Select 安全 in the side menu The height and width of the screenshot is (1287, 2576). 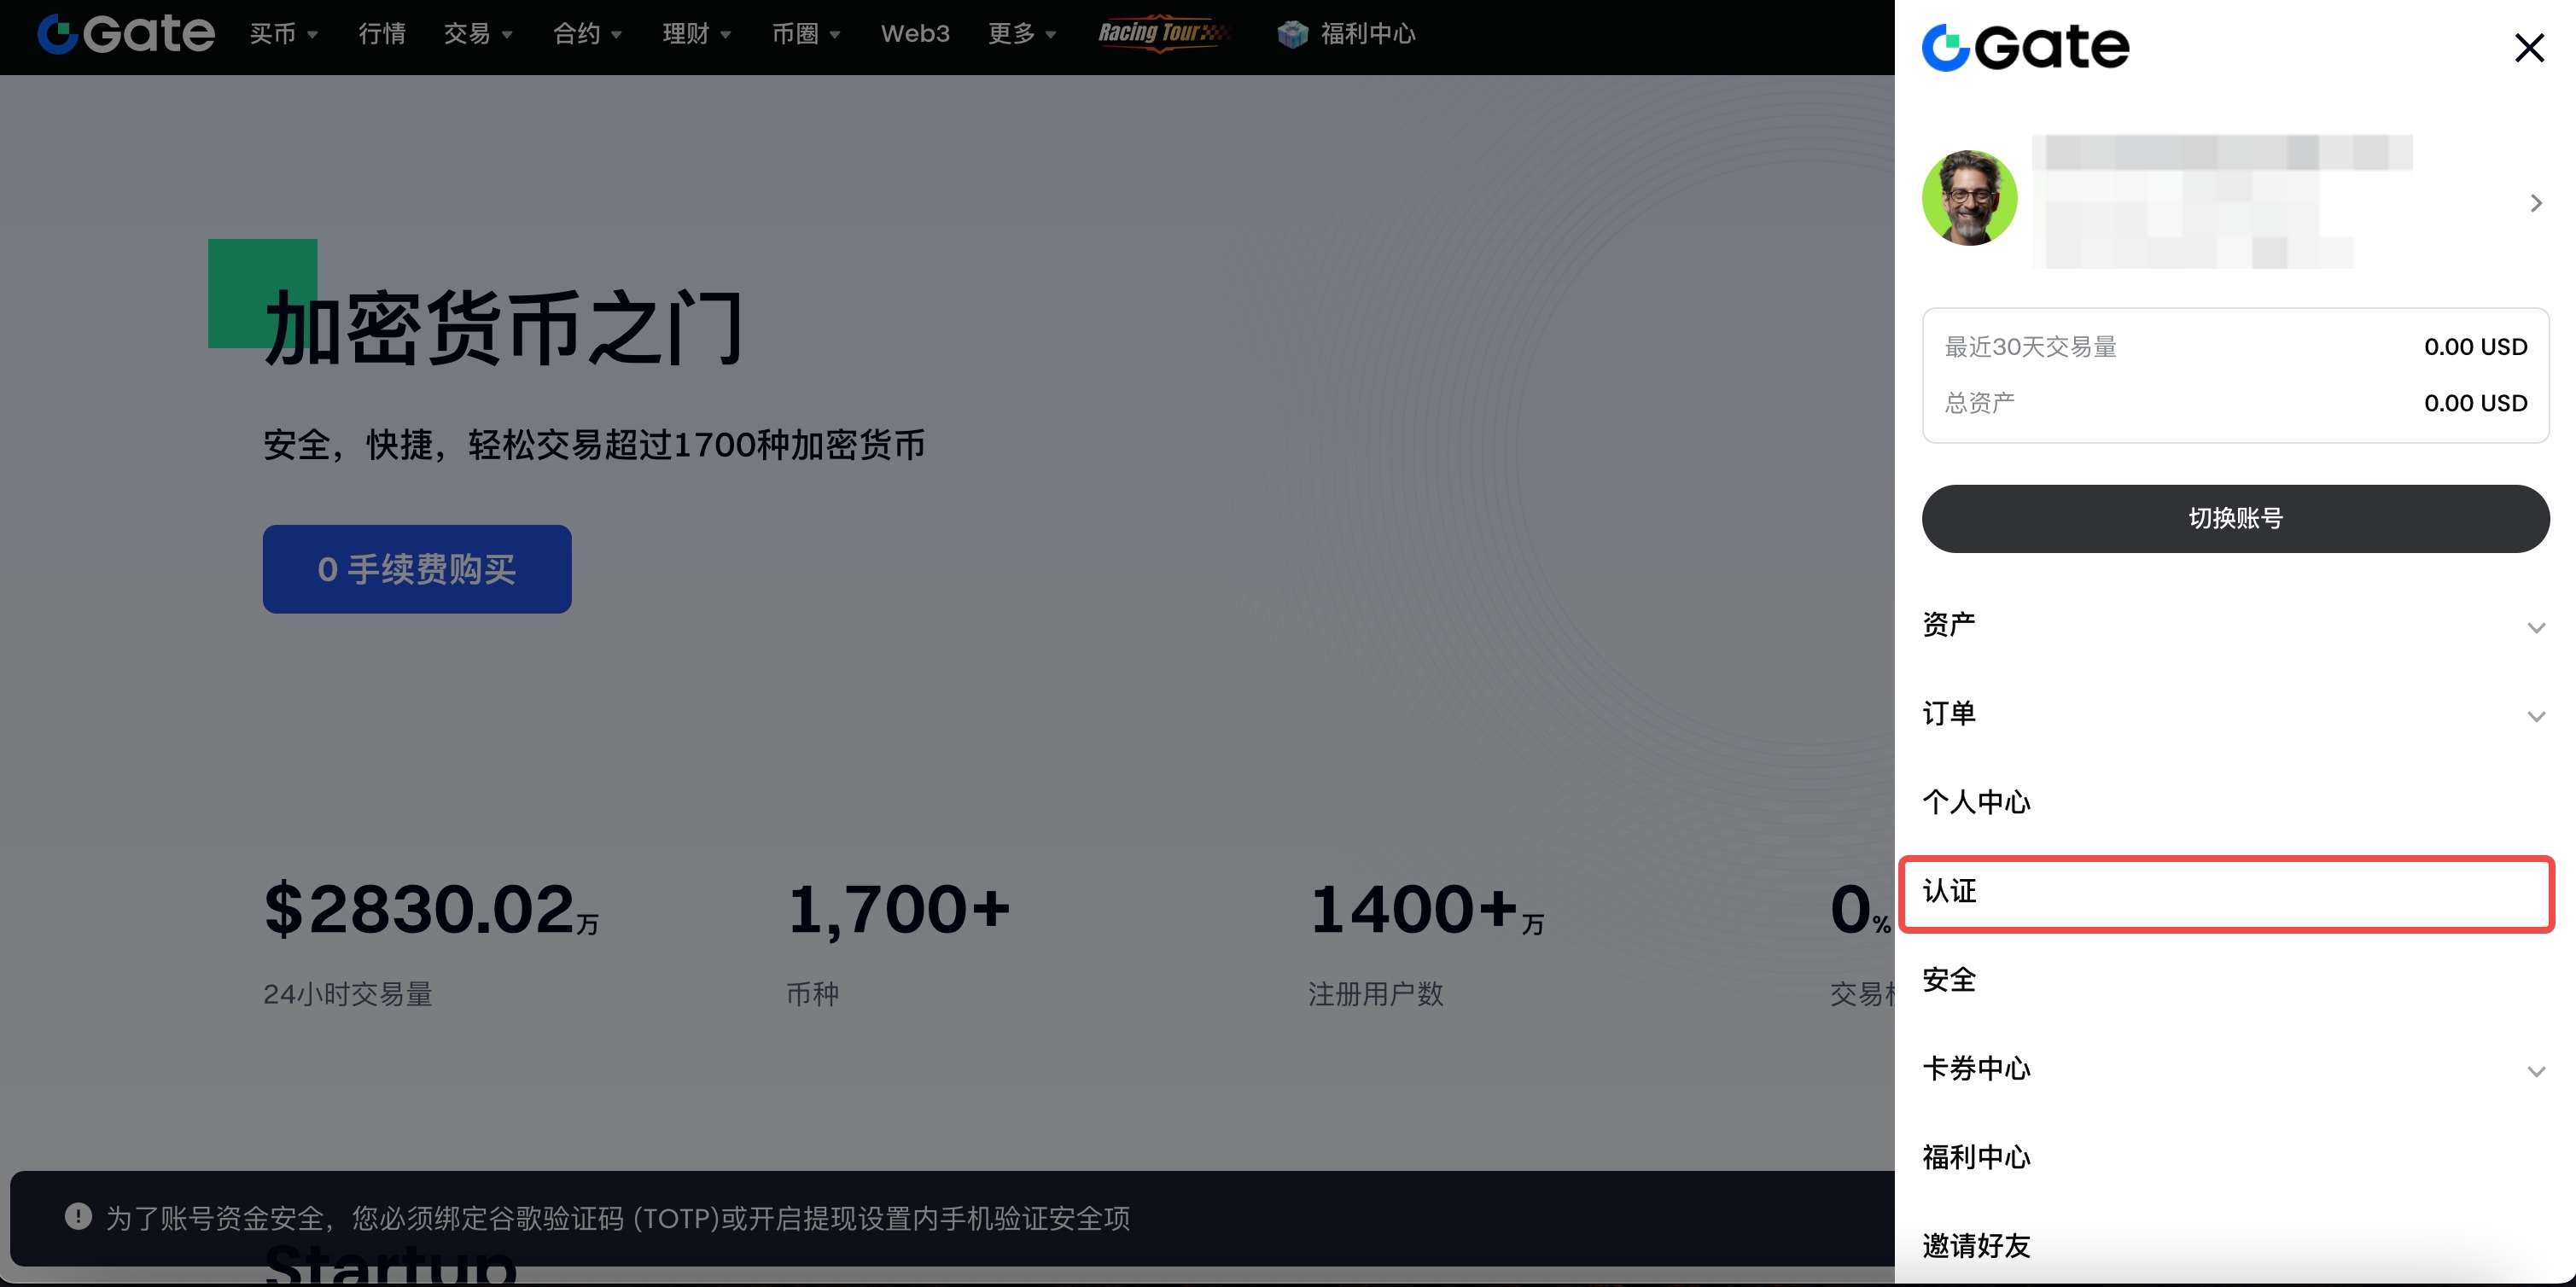point(1949,980)
